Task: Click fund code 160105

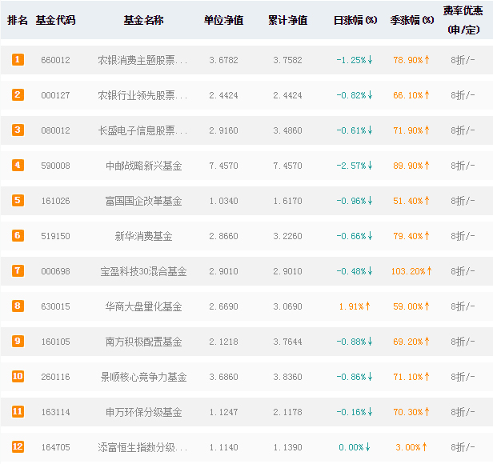Action: (x=56, y=342)
